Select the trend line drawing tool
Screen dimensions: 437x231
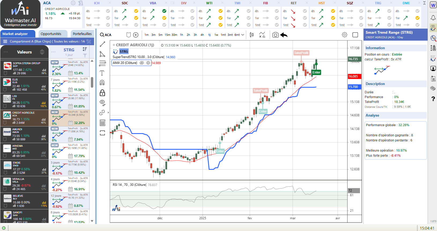tap(102, 44)
